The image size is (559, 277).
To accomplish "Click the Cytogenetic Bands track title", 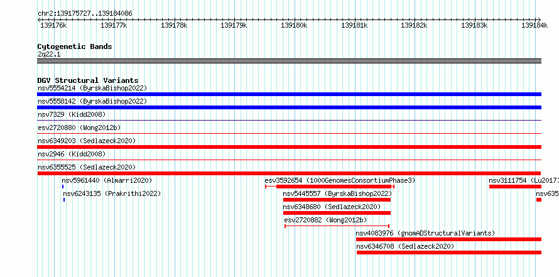I will click(x=75, y=46).
